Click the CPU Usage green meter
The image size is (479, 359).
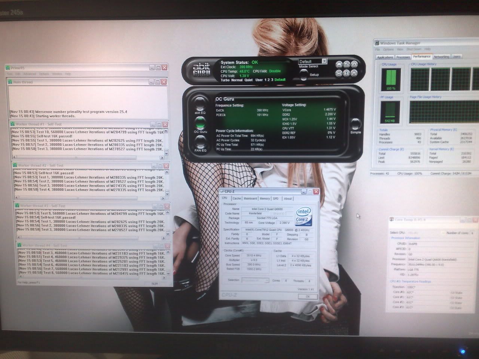(390, 79)
